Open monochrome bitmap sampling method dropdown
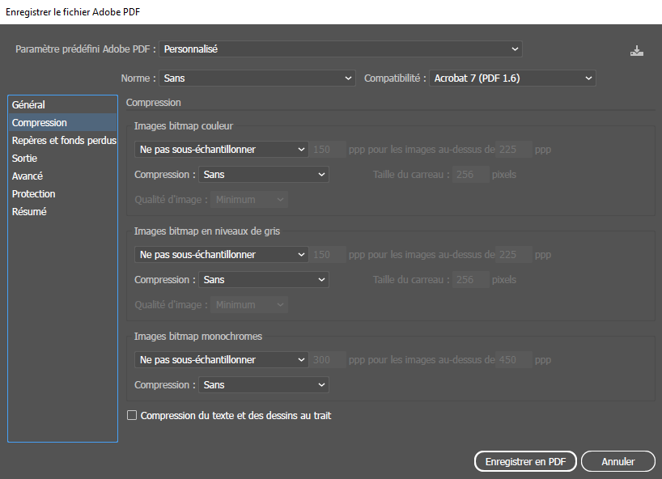 pyautogui.click(x=221, y=360)
